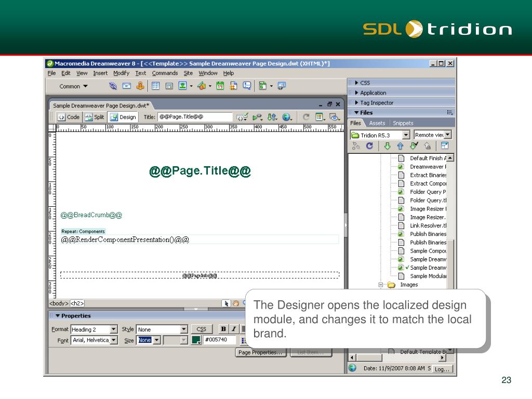532x399 pixels.
Task: Click the Insert Table icon
Action: 156,86
